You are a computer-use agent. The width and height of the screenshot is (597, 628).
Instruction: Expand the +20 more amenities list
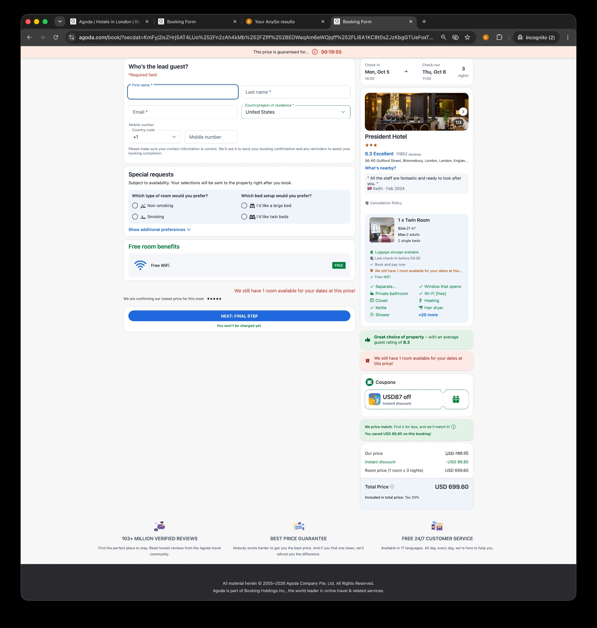[x=428, y=315]
